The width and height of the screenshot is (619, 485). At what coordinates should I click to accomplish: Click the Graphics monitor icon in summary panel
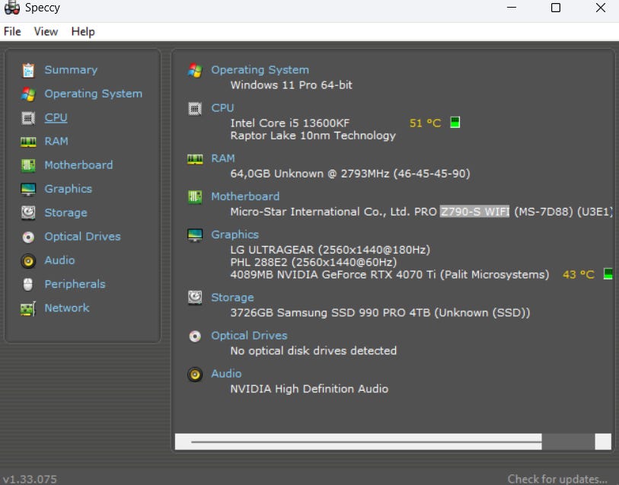click(195, 235)
